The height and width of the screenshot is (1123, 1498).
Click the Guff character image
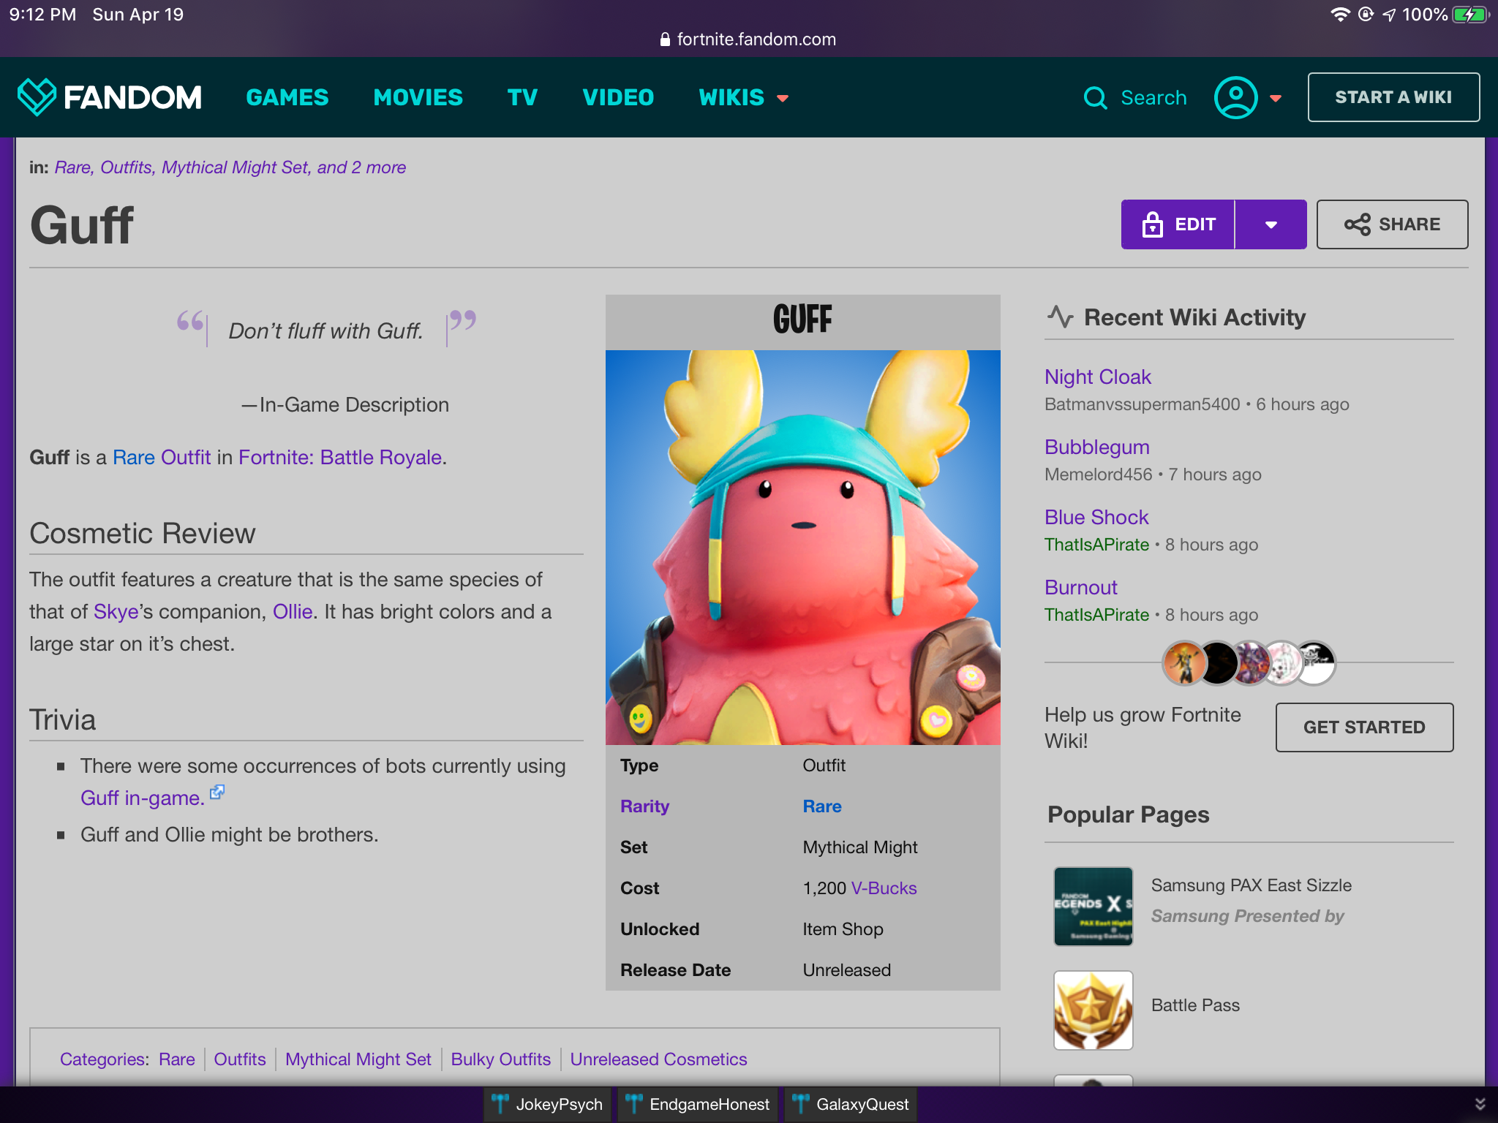click(x=802, y=547)
